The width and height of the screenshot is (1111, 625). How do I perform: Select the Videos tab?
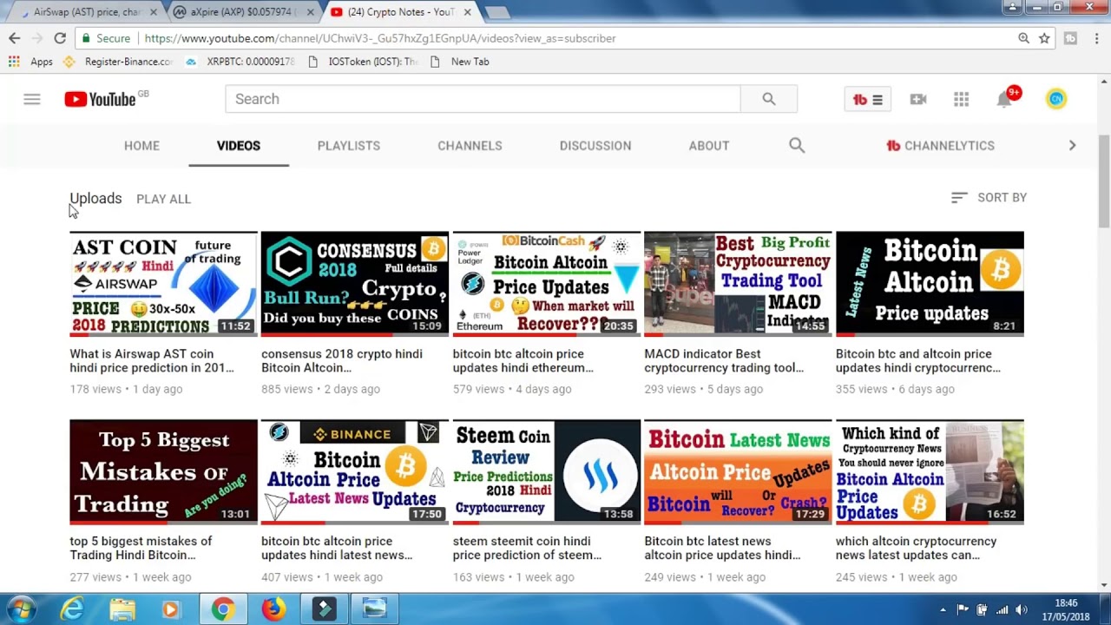239,146
